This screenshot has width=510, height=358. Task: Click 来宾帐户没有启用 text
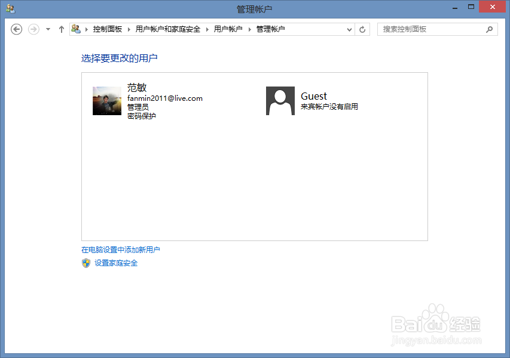click(329, 106)
